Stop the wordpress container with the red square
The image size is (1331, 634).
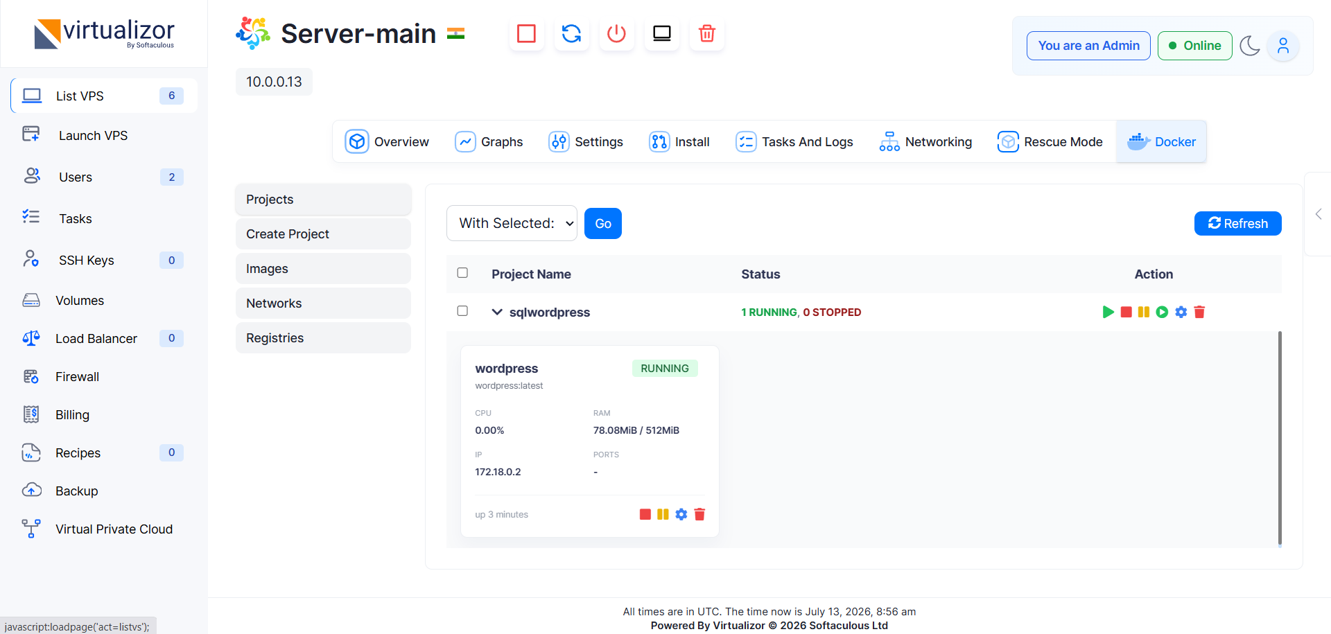pos(645,514)
